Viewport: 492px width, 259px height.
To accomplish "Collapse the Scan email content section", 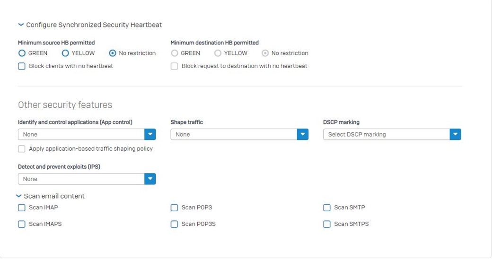I will (18, 196).
